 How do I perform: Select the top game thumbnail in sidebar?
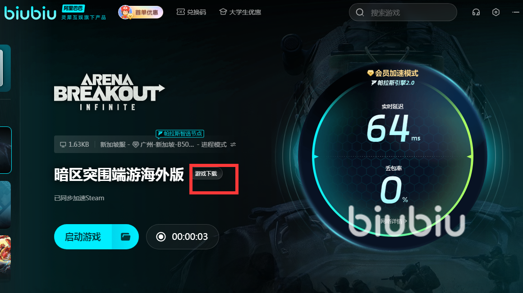[5, 68]
